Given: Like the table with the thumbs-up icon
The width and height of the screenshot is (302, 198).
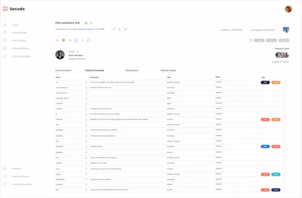Looking at the screenshot, I should pos(76,40).
